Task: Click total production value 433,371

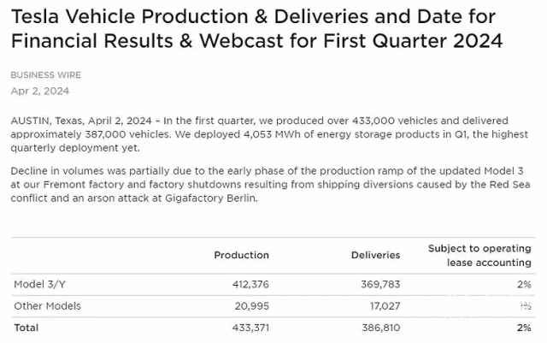Action: 248,327
